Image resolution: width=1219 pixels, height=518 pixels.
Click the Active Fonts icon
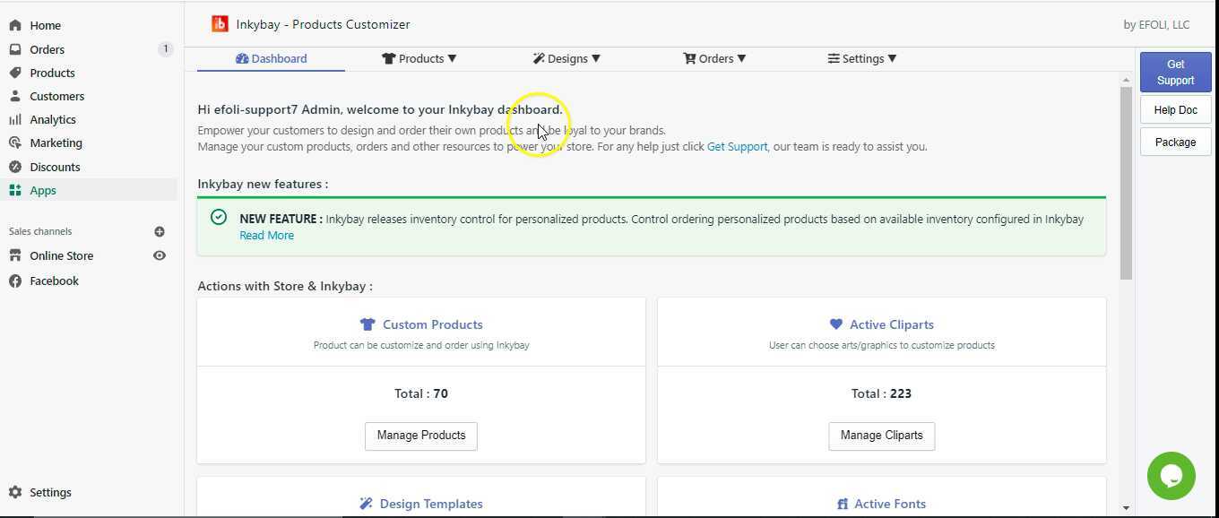[843, 504]
